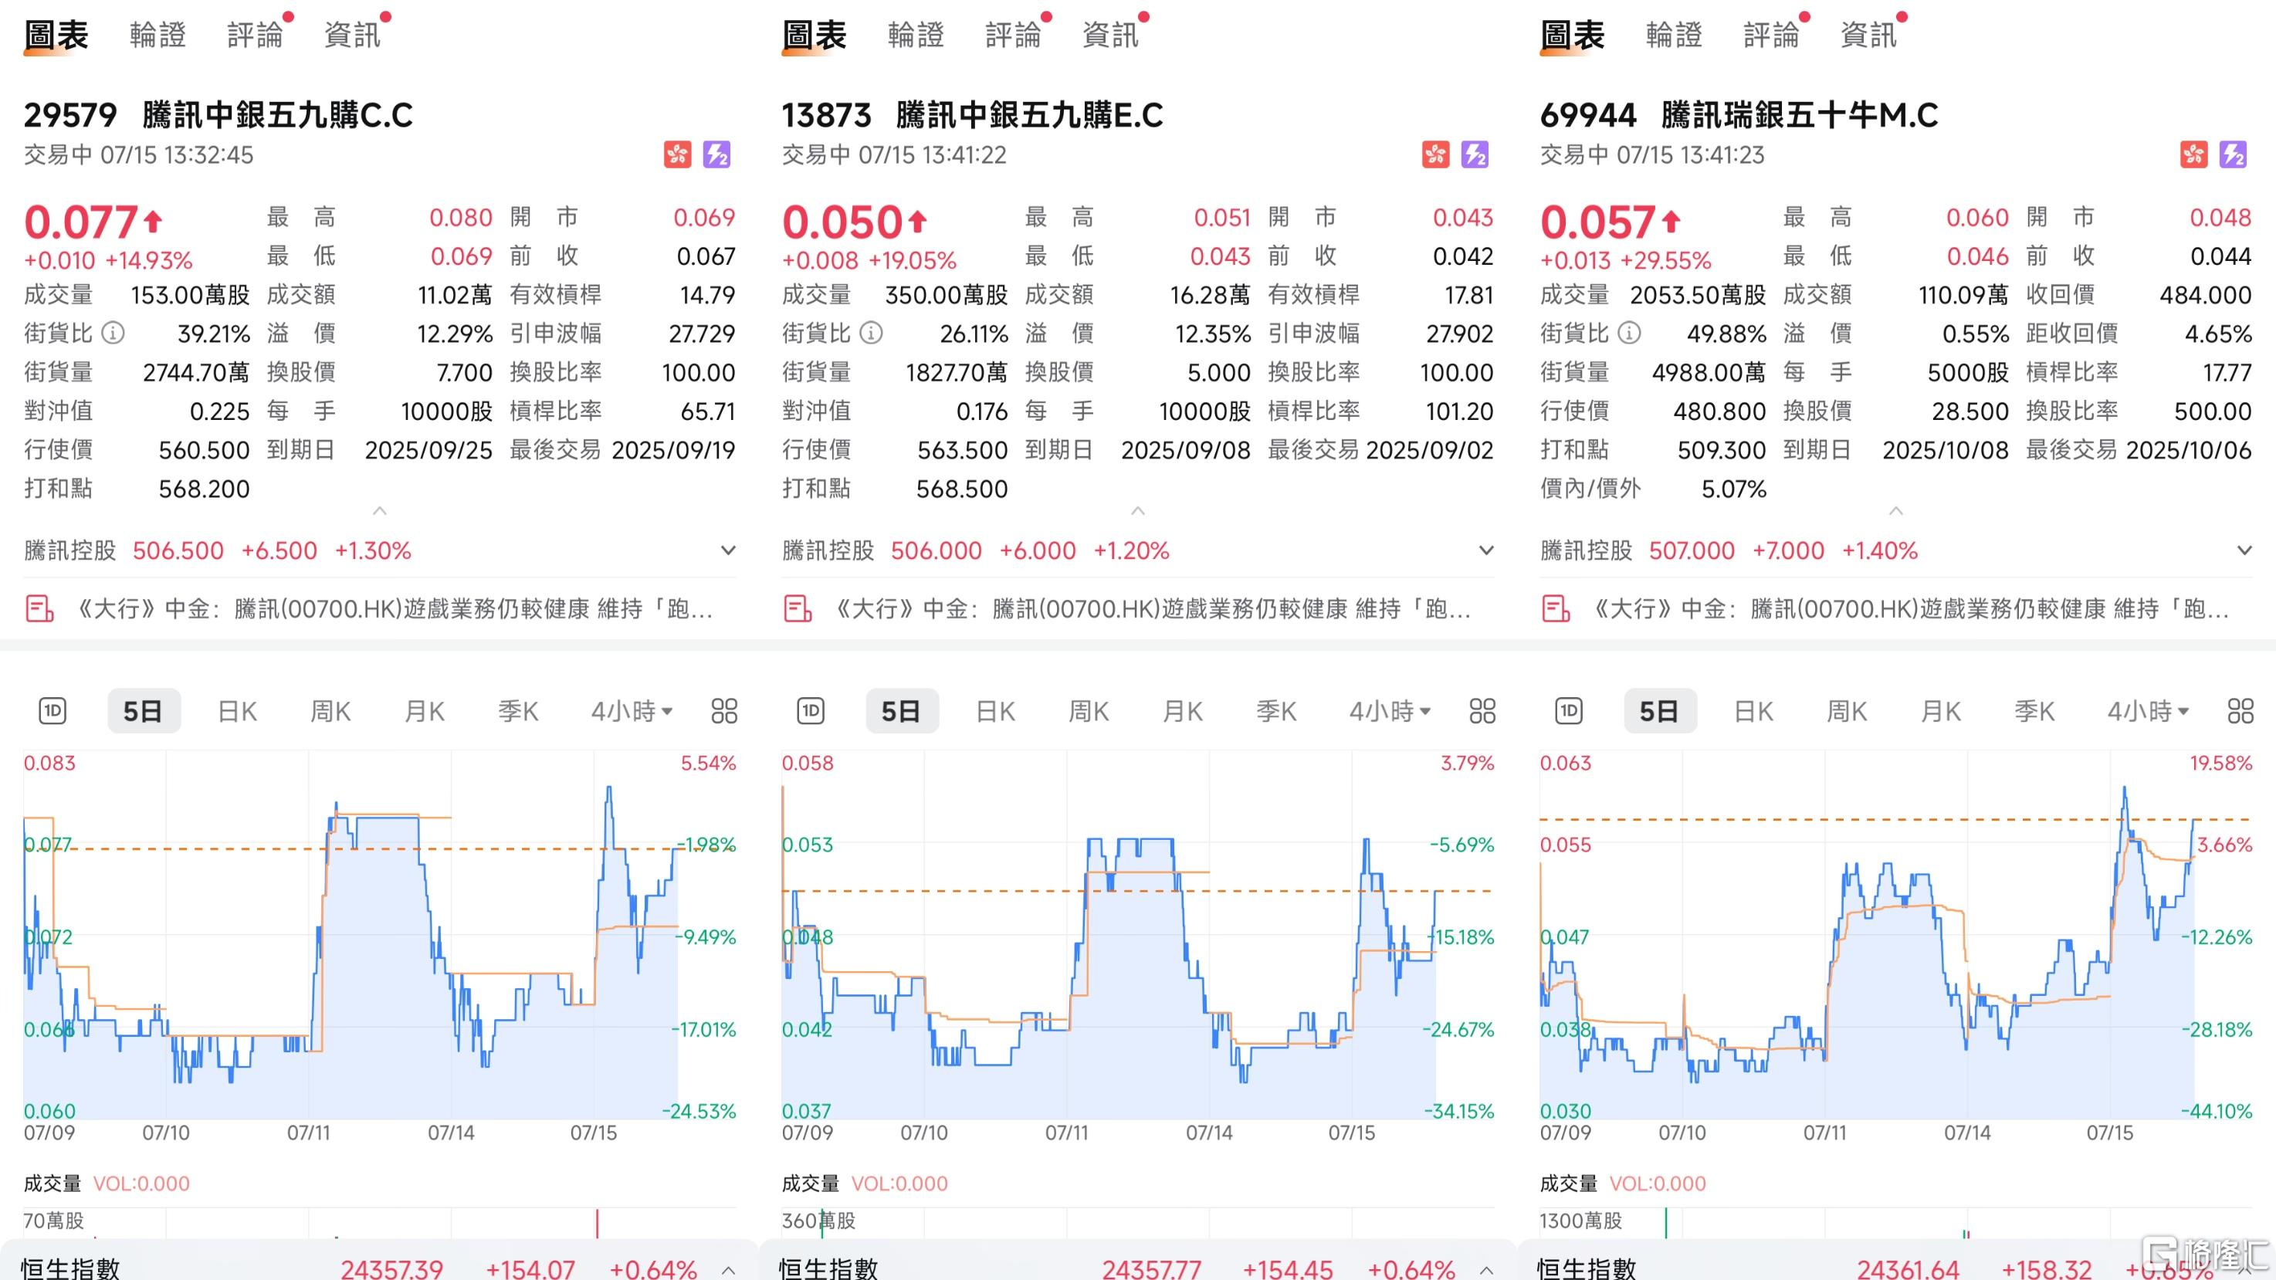The height and width of the screenshot is (1280, 2276).
Task: Switch to 評論 tab in 13873 panel
Action: (x=1014, y=36)
